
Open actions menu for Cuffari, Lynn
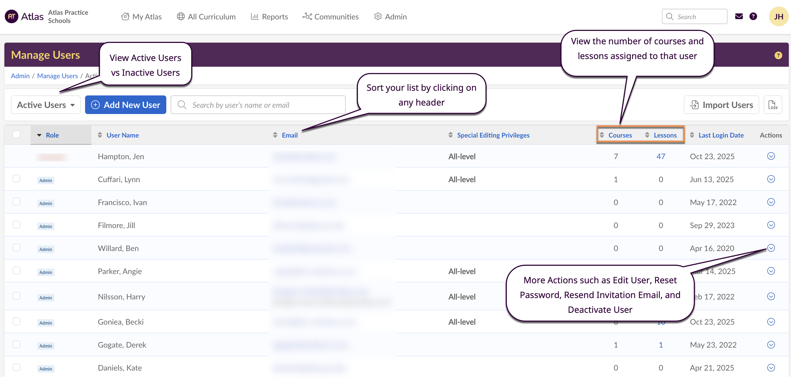[x=771, y=179]
